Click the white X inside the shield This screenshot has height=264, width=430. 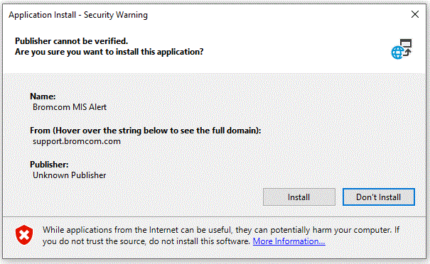tap(24, 235)
